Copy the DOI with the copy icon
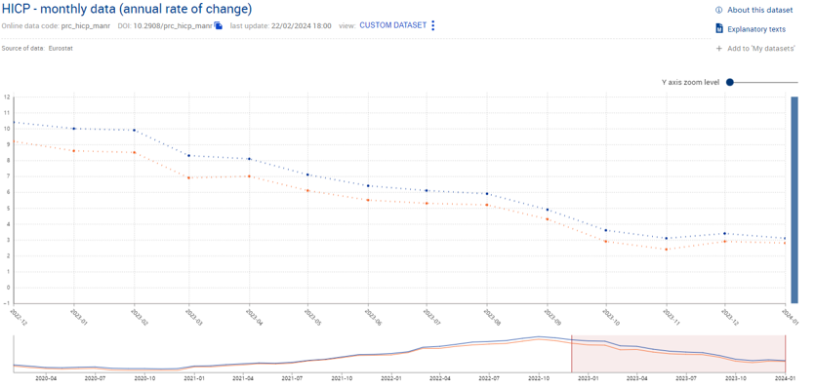 point(219,25)
